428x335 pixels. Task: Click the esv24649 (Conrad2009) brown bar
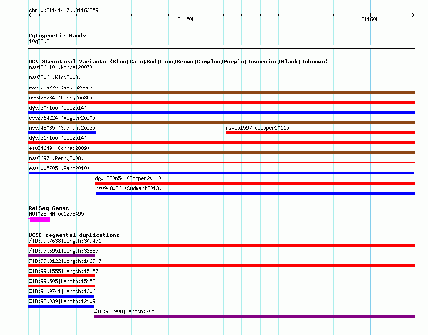coord(221,153)
